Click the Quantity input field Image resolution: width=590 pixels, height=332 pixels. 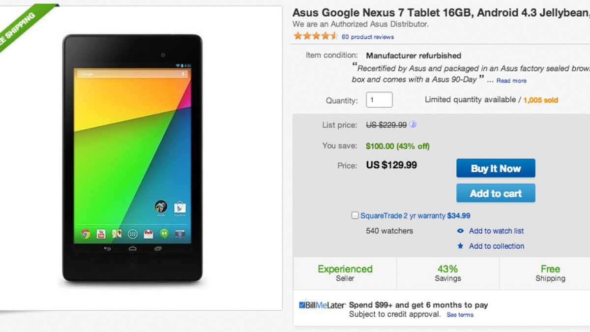tap(379, 100)
